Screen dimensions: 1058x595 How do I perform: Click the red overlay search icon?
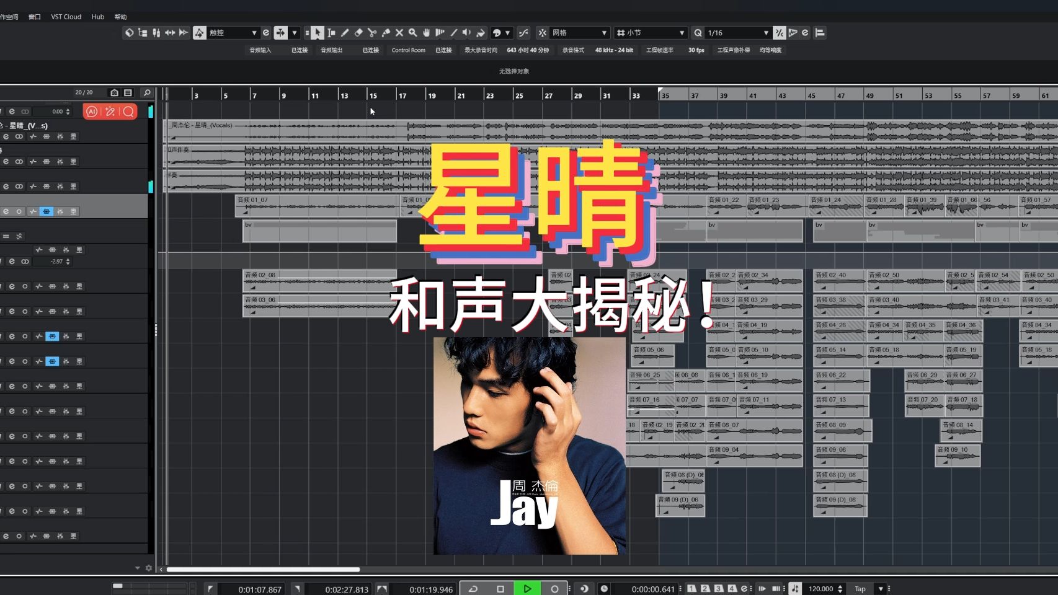pyautogui.click(x=128, y=112)
